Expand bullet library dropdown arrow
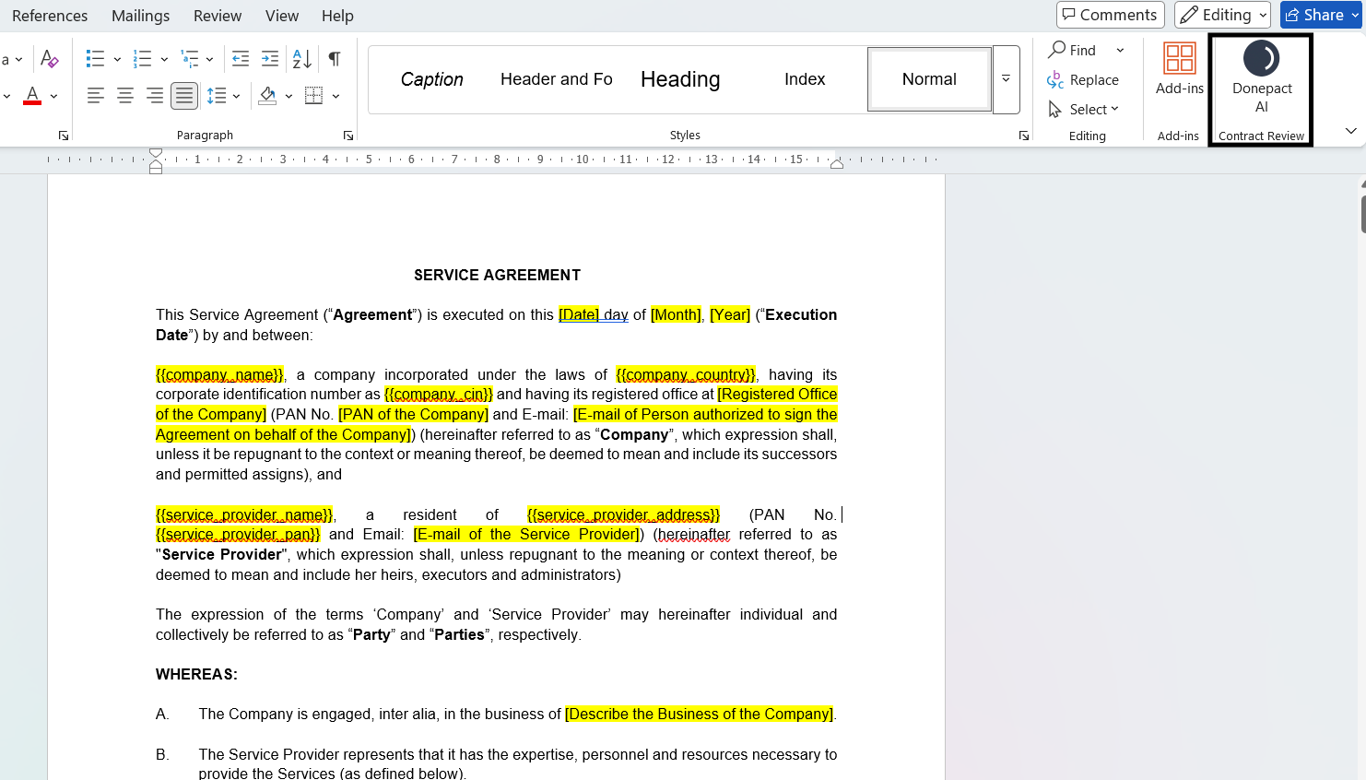Image resolution: width=1366 pixels, height=780 pixels. coord(117,59)
